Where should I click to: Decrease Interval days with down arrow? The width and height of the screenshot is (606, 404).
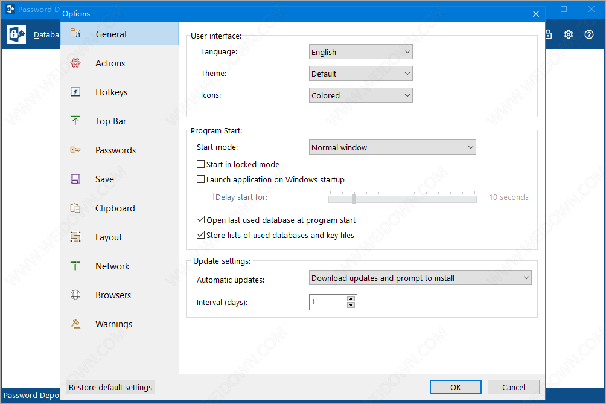[x=351, y=305]
